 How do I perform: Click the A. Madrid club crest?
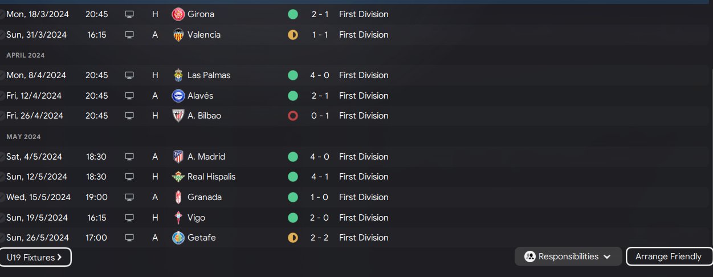pyautogui.click(x=178, y=157)
